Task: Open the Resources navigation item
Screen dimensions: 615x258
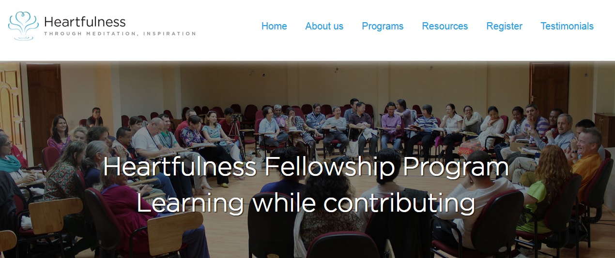Action: coord(445,26)
